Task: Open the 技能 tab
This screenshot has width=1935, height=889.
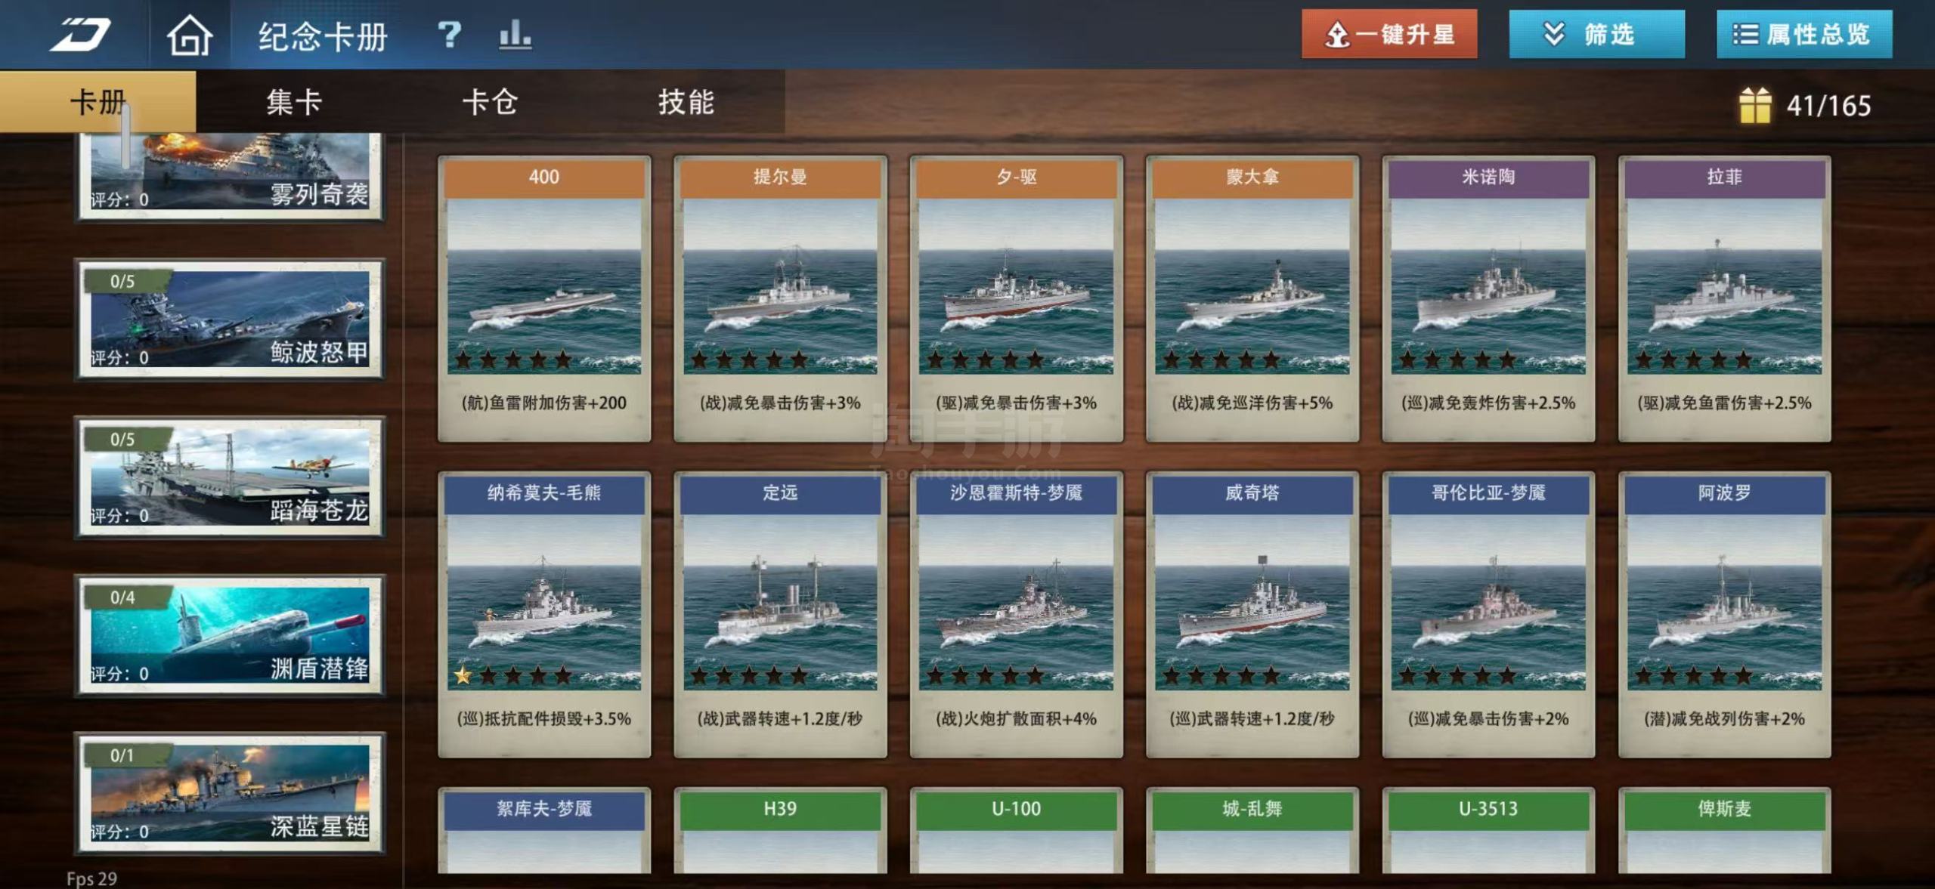Action: (686, 102)
